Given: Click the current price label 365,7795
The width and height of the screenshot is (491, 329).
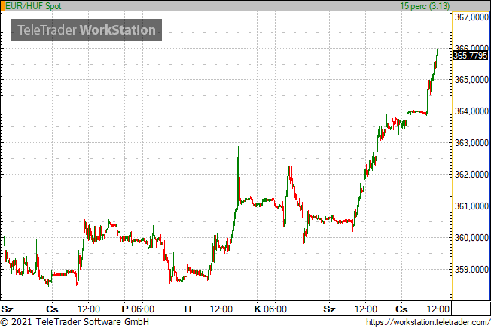Looking at the screenshot, I should (471, 56).
